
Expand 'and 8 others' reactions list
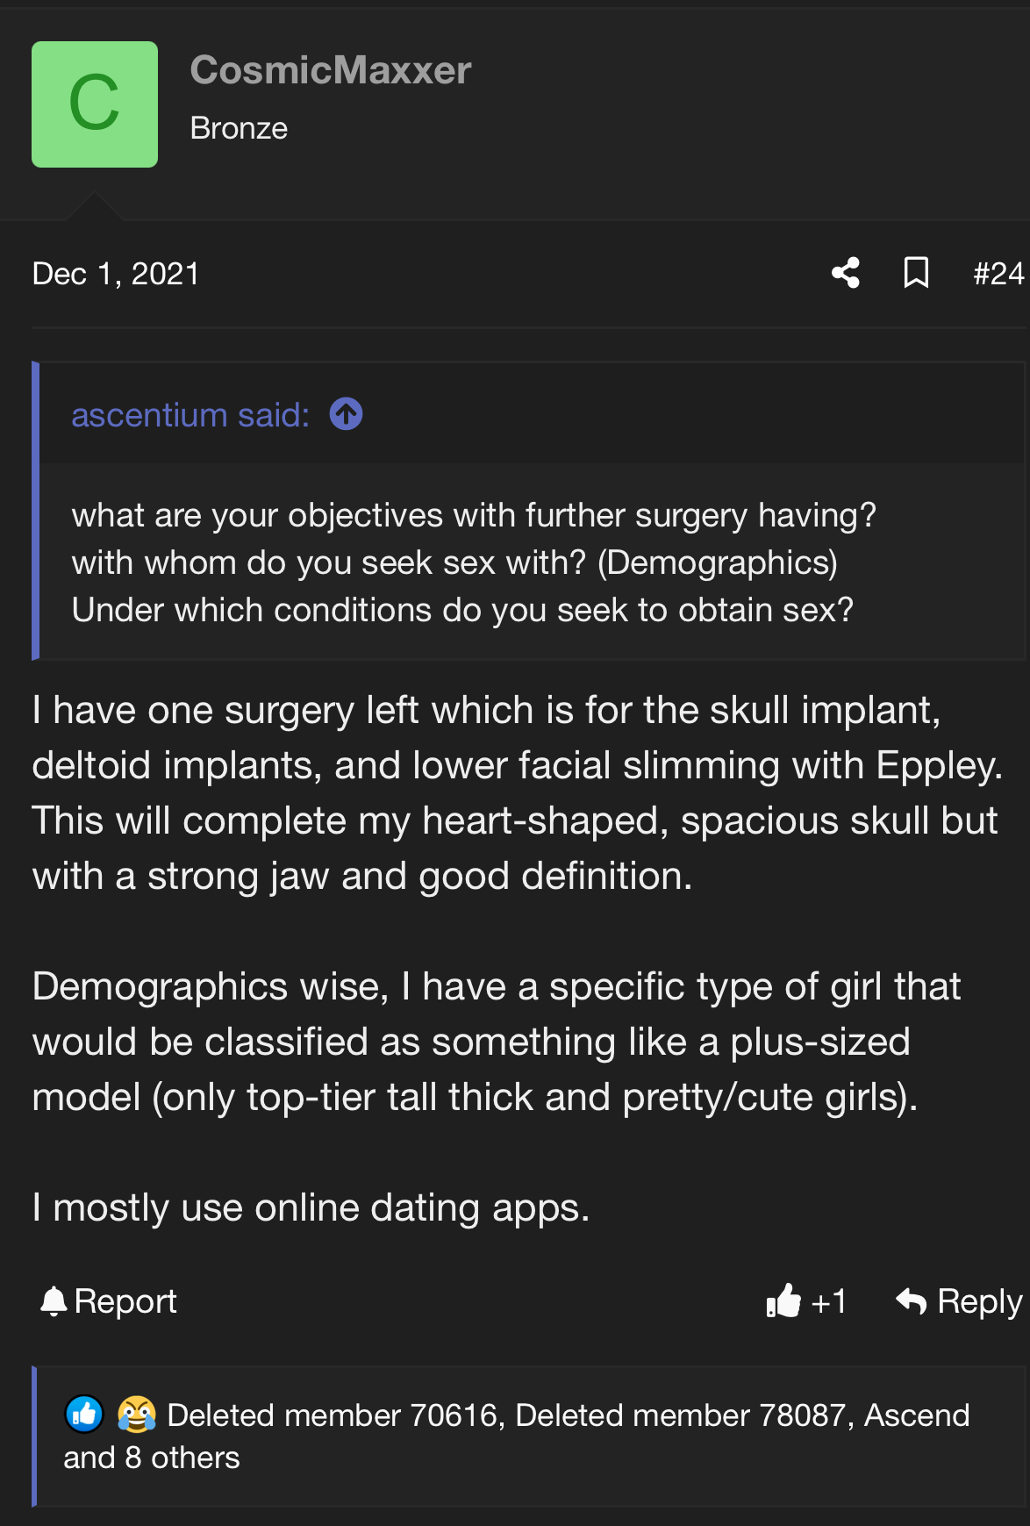[151, 1458]
